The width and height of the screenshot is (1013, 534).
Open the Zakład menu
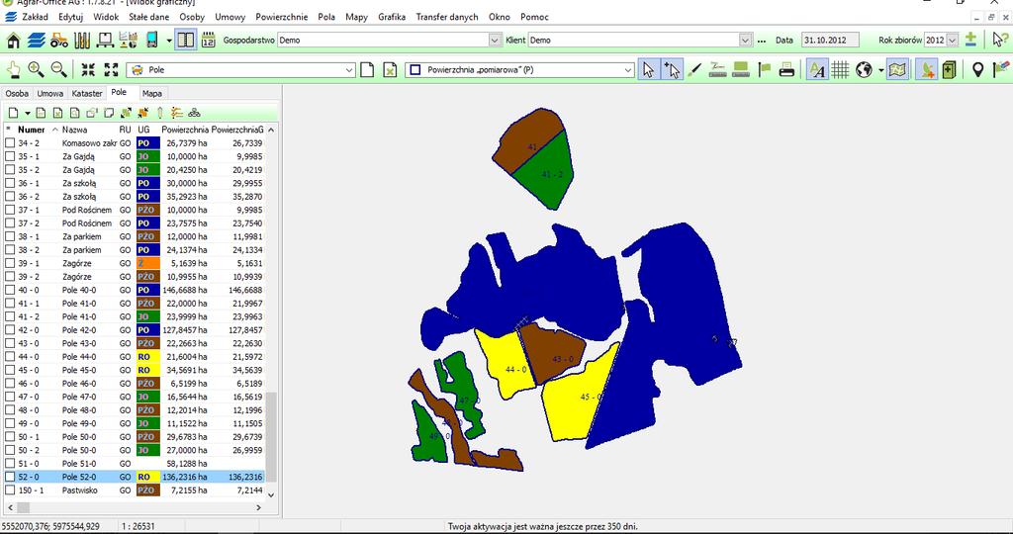pos(35,17)
